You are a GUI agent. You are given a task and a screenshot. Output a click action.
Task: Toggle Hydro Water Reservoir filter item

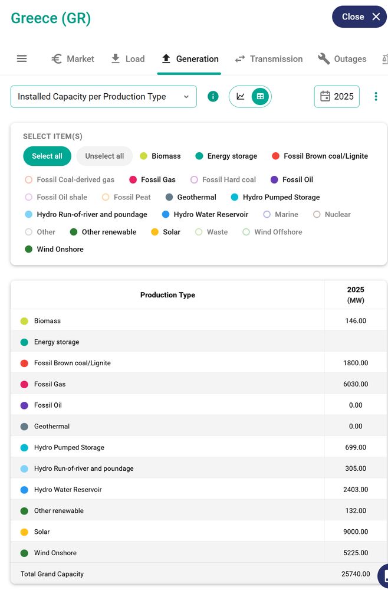205,215
